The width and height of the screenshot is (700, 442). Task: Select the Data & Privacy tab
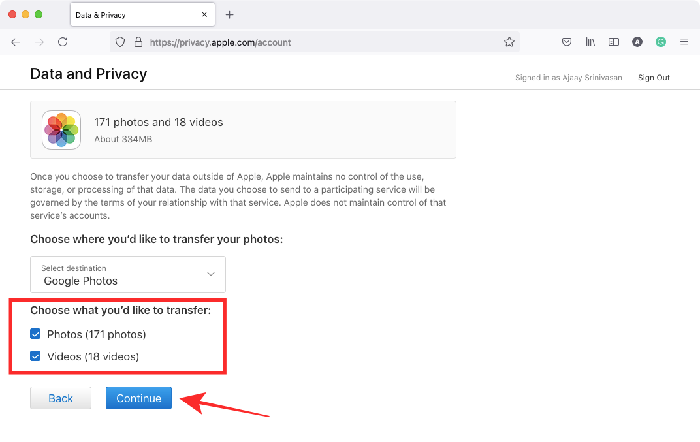[x=142, y=15]
